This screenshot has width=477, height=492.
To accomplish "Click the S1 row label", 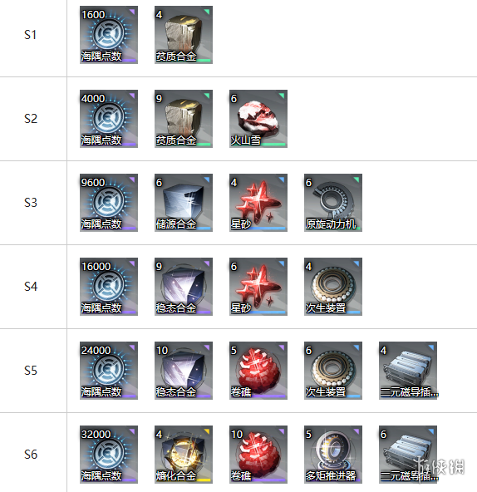I will click(31, 35).
